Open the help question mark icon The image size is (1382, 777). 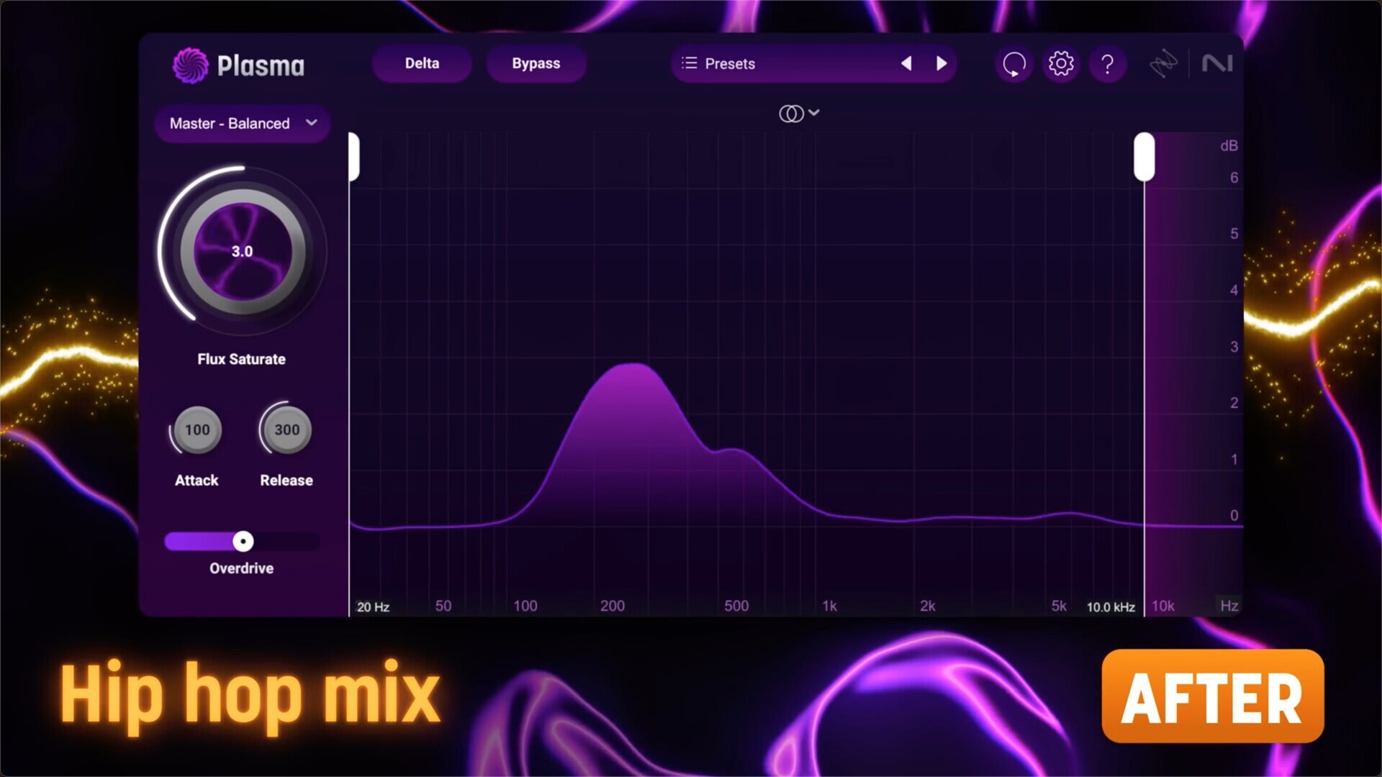point(1108,64)
